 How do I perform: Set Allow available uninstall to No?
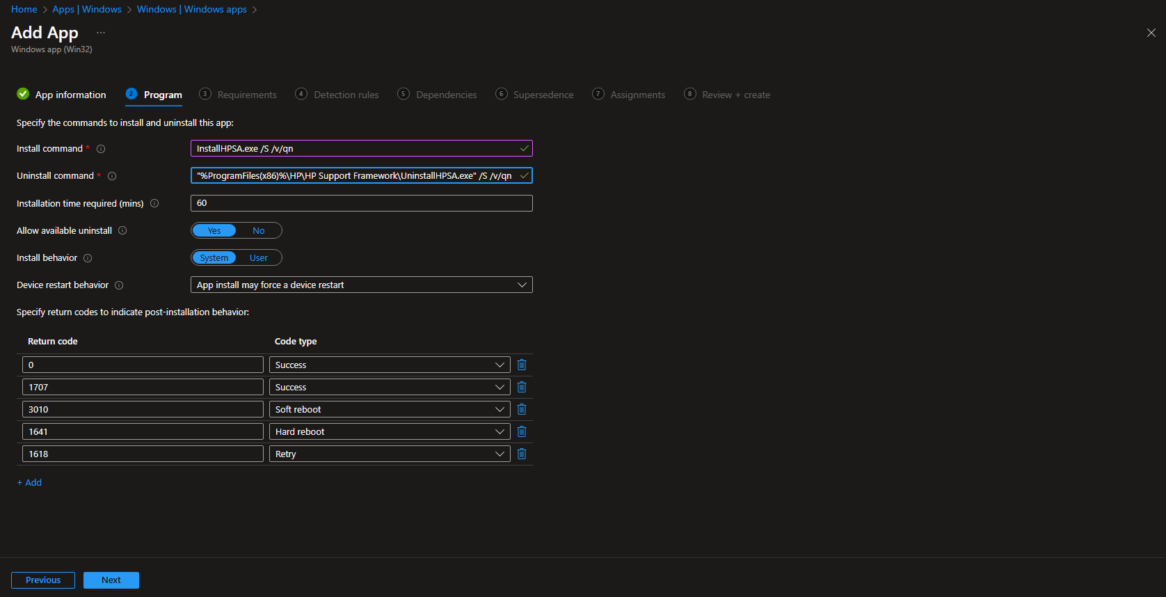pyautogui.click(x=258, y=231)
